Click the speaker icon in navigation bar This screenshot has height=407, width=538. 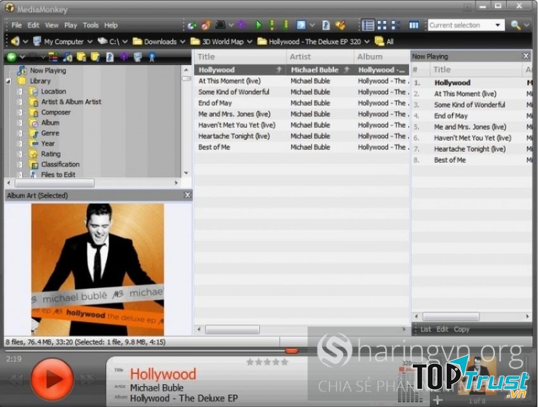15,42
